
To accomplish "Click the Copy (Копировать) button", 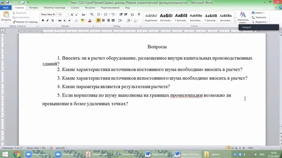I will (x=21, y=18).
